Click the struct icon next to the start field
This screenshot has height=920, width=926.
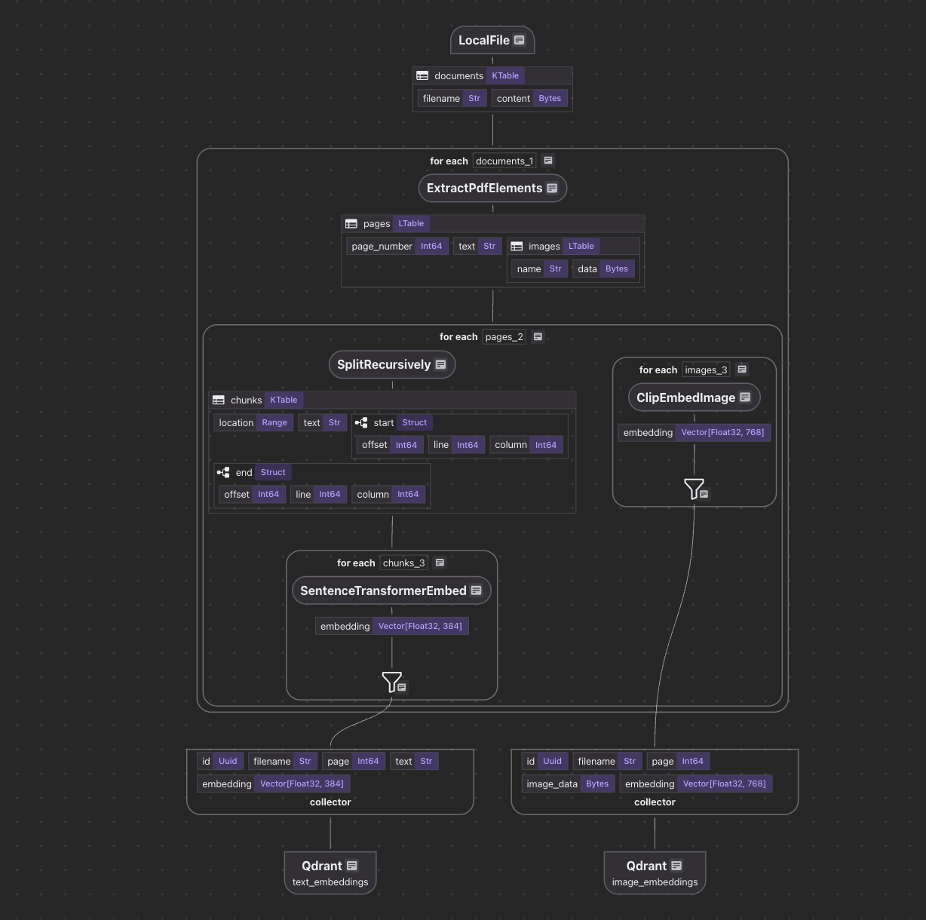361,422
